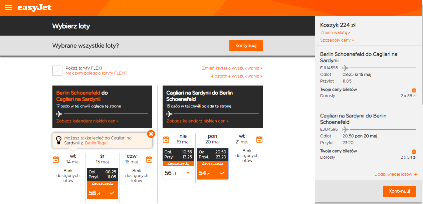Expand Szczegóły ceny
The width and height of the screenshot is (423, 204).
coord(337,40)
